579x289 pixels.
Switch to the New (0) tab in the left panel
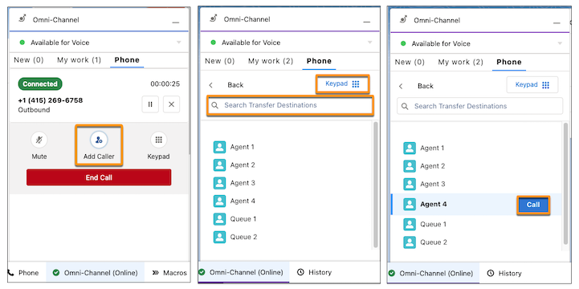(x=29, y=60)
